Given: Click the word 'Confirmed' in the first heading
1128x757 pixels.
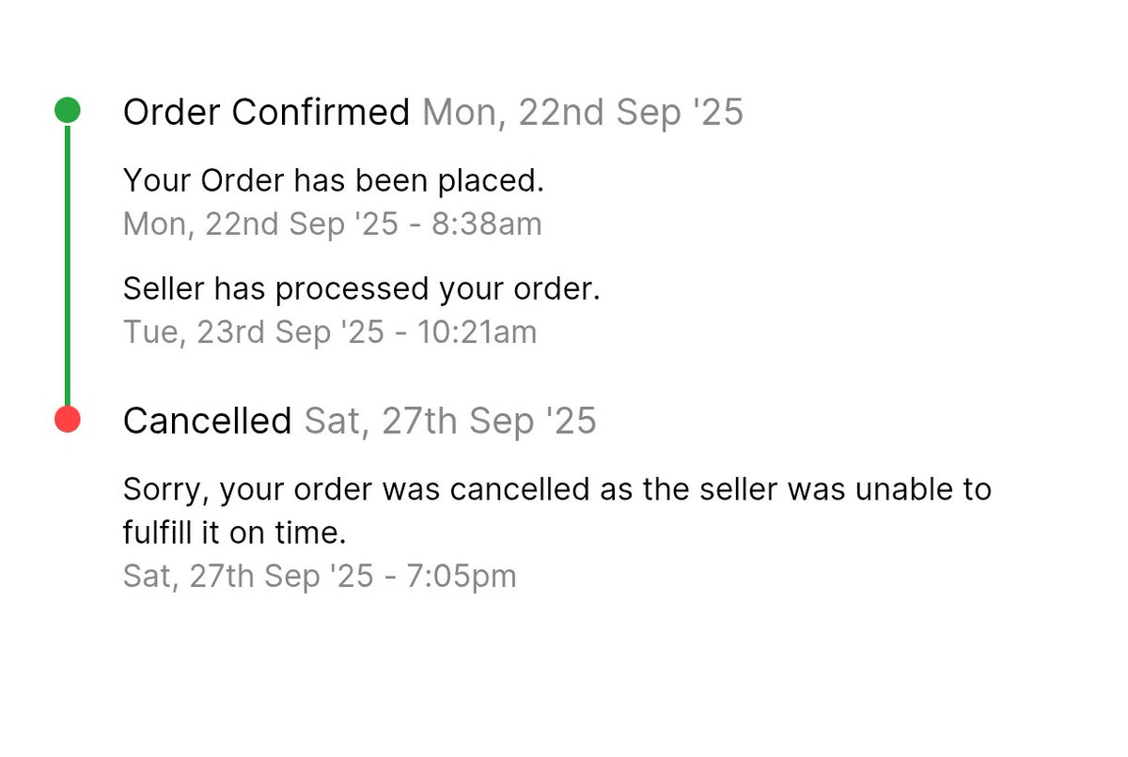Looking at the screenshot, I should tap(321, 113).
